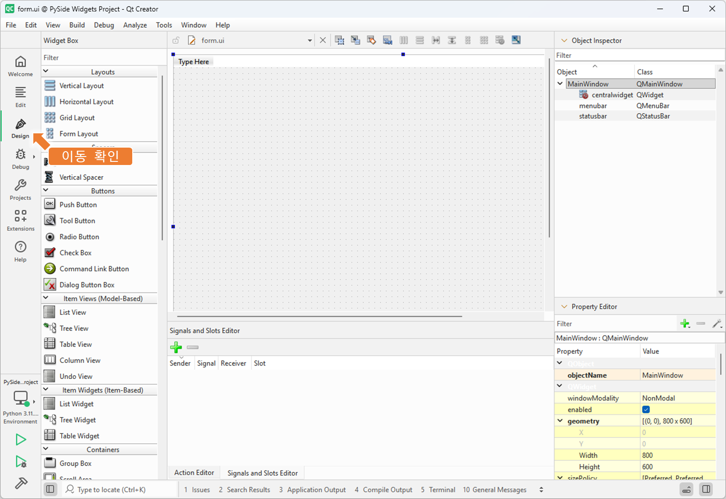Click the file lock icon beside form.ui
This screenshot has height=499, width=726.
click(x=176, y=41)
